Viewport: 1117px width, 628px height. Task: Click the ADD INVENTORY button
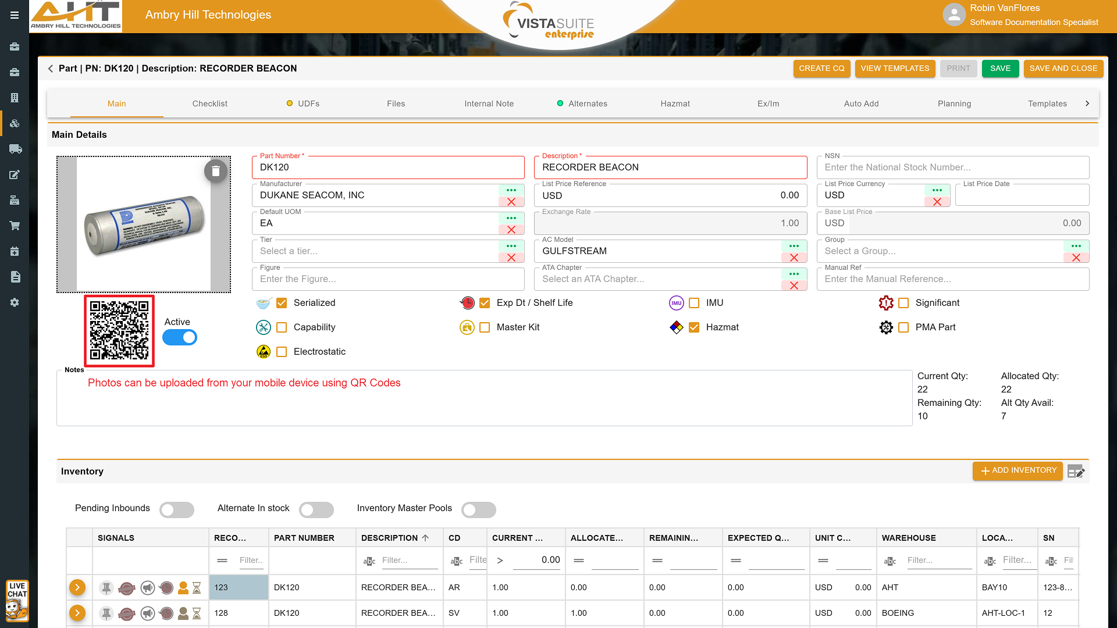click(x=1018, y=470)
